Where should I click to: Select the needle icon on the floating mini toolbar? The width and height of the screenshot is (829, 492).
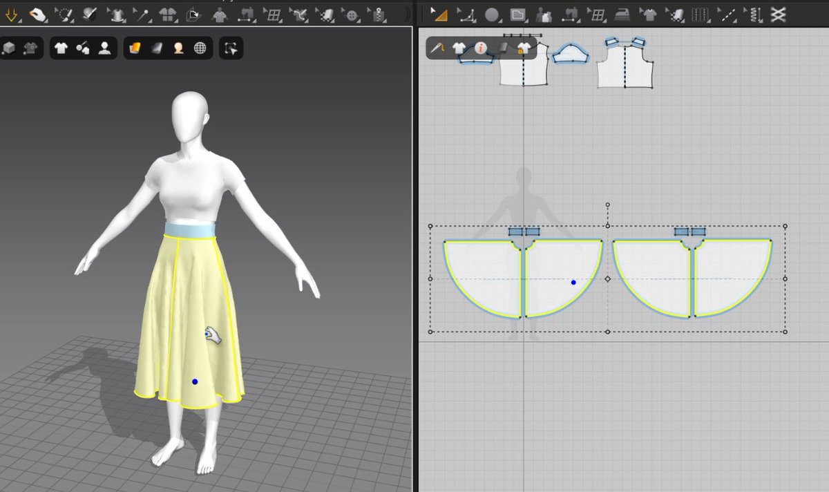(x=437, y=48)
